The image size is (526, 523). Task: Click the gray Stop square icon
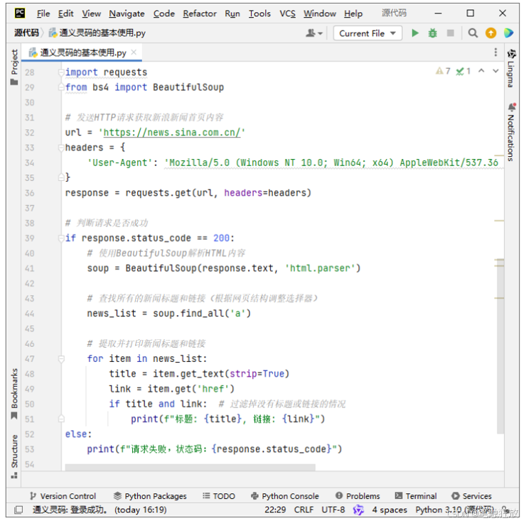click(451, 33)
